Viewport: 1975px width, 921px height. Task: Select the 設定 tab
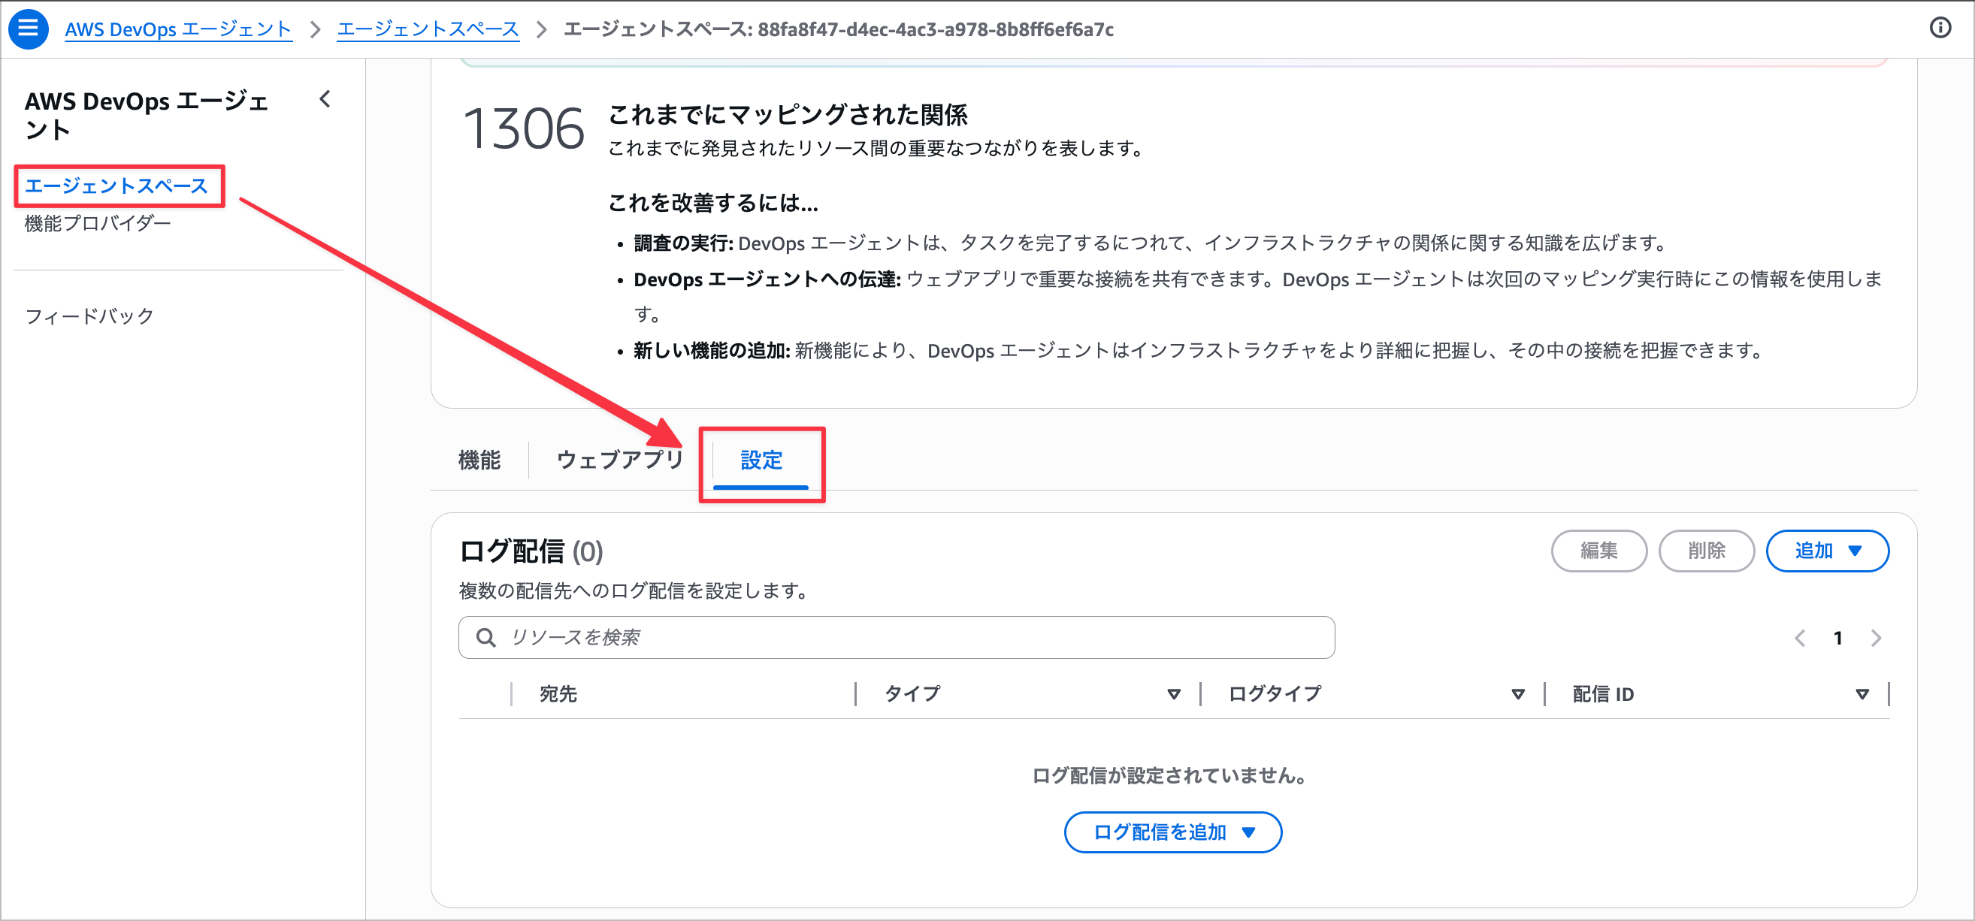coord(761,460)
